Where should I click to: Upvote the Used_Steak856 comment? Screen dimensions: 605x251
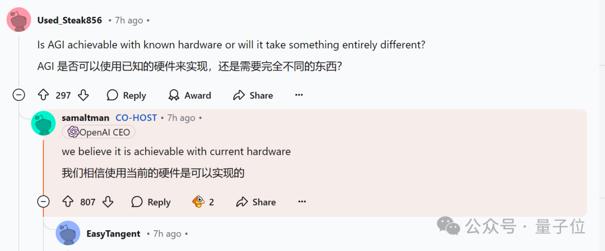pos(44,95)
